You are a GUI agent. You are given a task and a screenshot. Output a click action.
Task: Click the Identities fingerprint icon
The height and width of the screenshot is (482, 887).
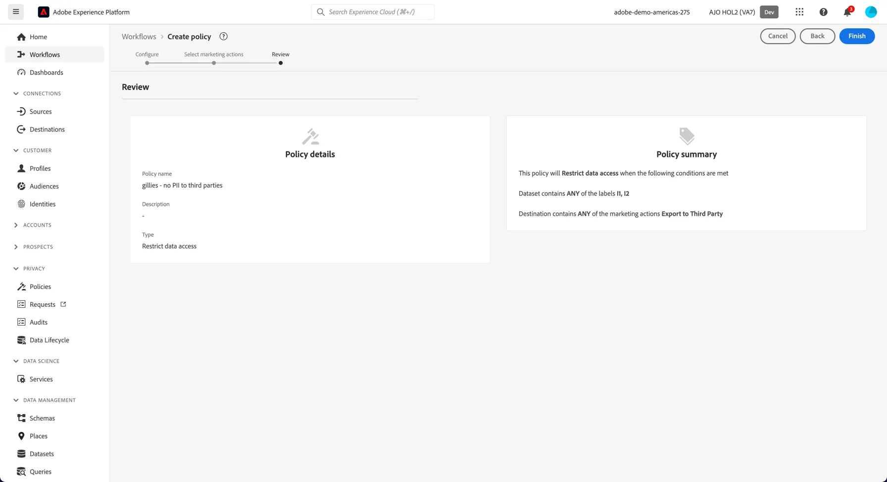coord(21,204)
